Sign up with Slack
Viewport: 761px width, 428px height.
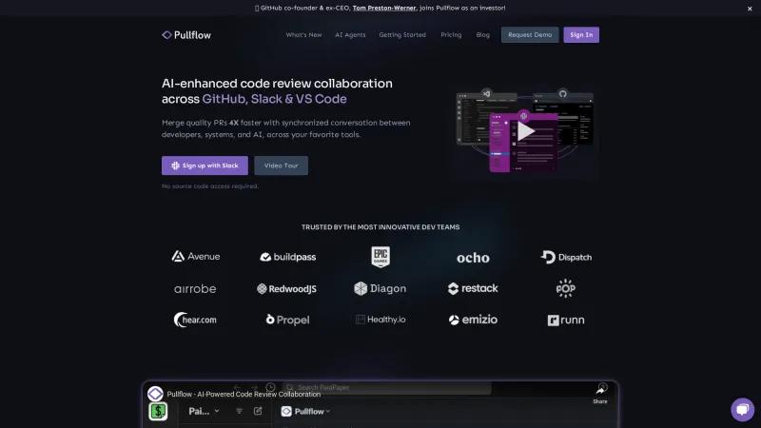[205, 165]
